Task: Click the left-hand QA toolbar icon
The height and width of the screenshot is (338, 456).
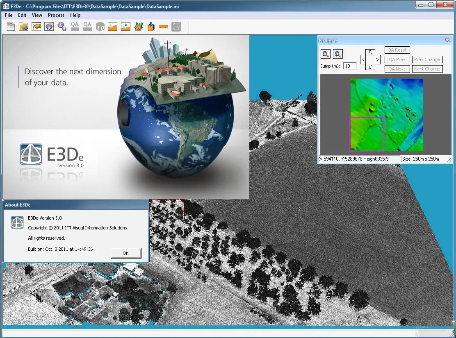Action: (75, 27)
